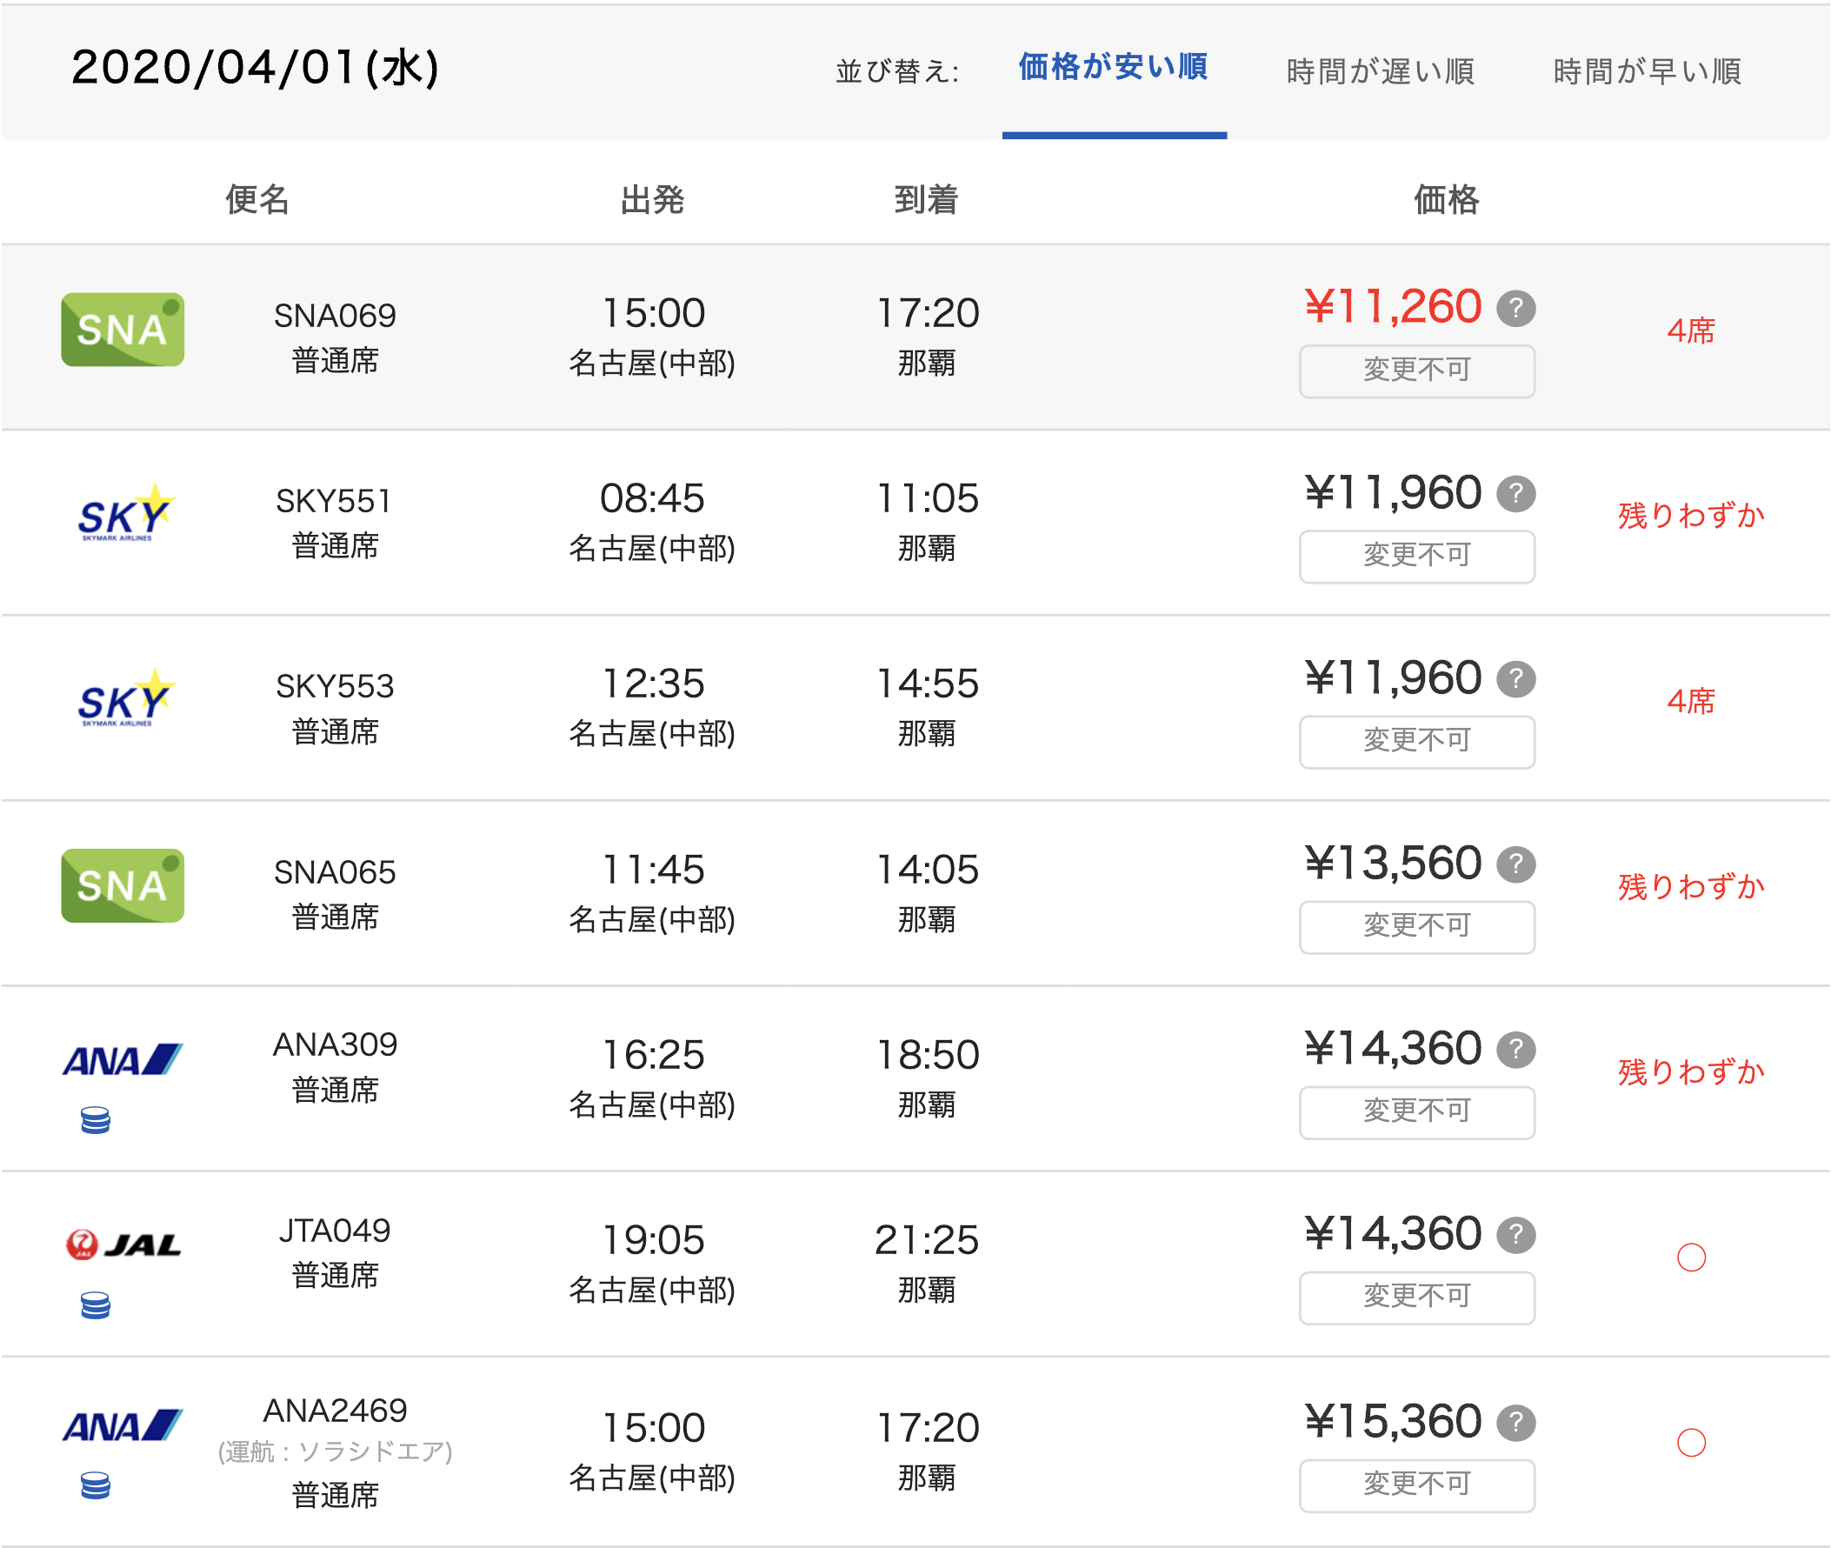Click the ANA logo for flight ANA309
This screenshot has height=1548, width=1831.
pos(122,1060)
